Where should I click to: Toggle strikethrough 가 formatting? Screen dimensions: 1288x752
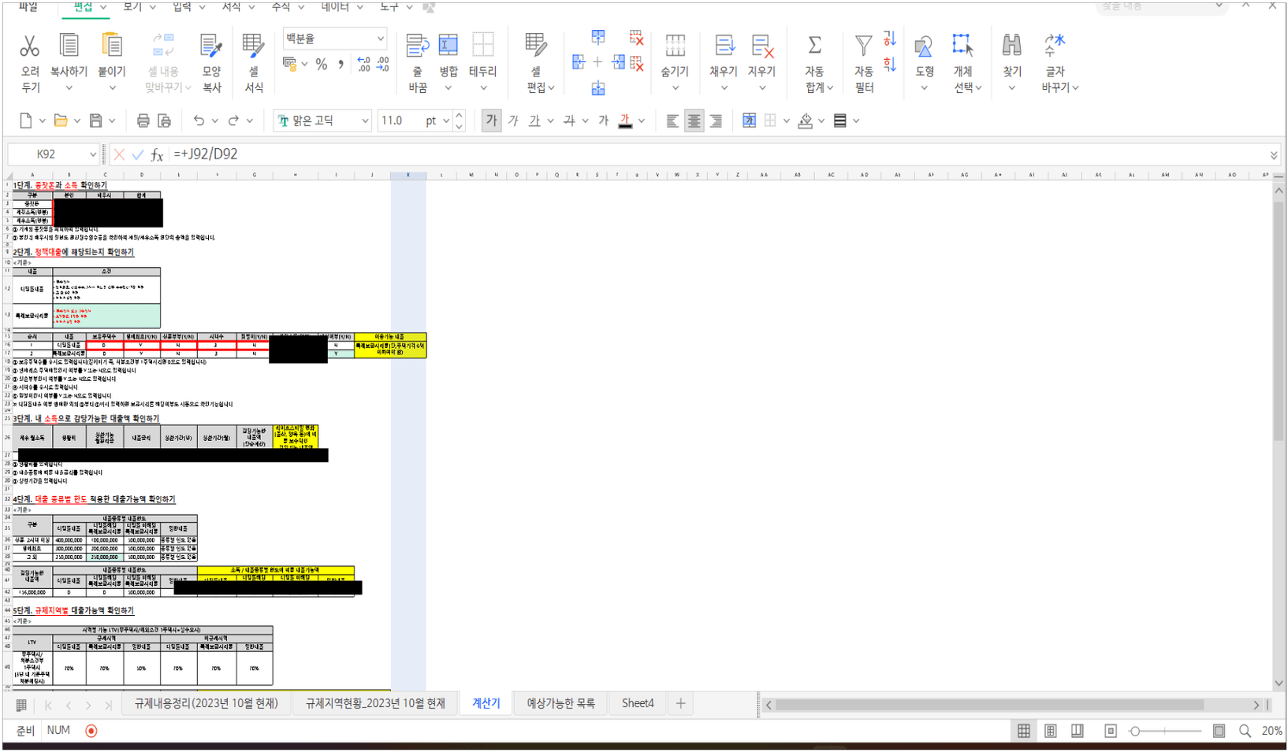pyautogui.click(x=569, y=120)
